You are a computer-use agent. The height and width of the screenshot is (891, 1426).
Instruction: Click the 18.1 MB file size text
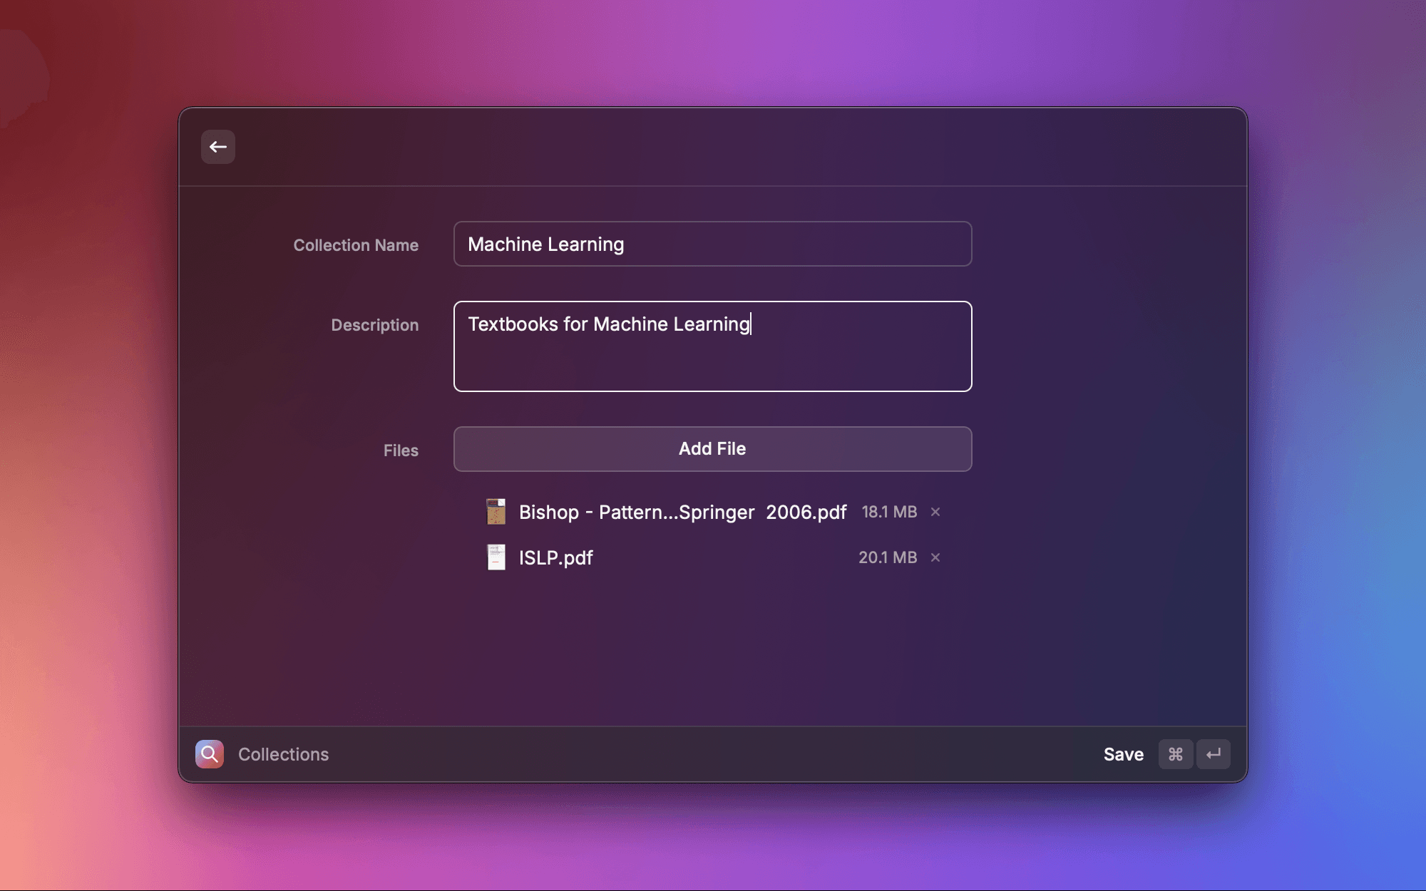coord(889,512)
